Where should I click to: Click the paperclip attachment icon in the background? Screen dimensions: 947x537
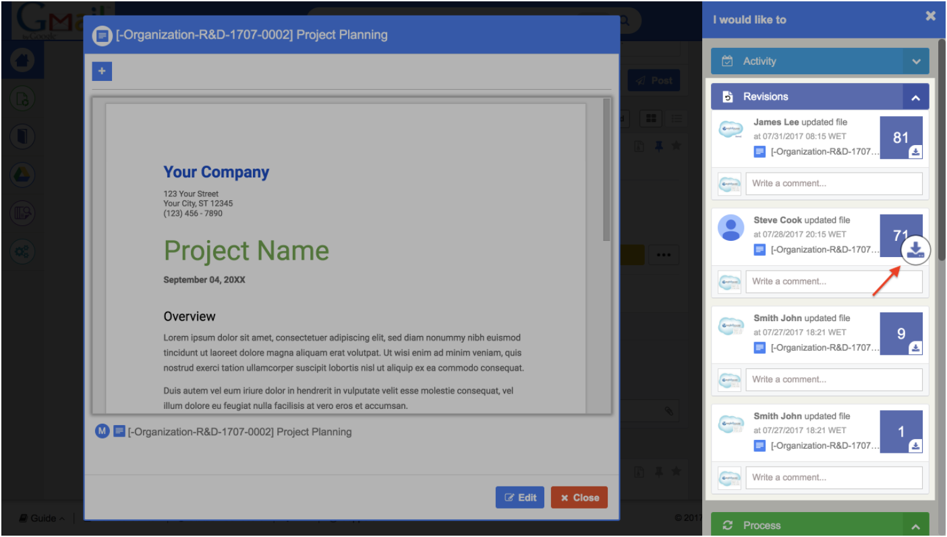pyautogui.click(x=669, y=410)
